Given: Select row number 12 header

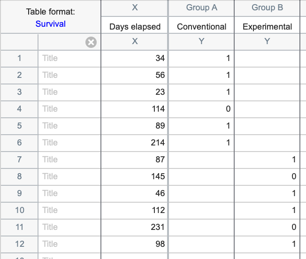Looking at the screenshot, I should point(19,244).
